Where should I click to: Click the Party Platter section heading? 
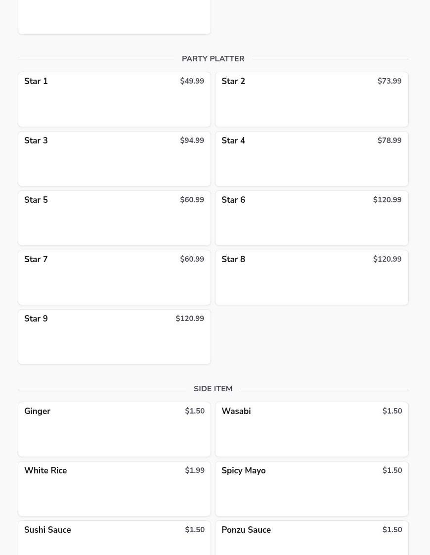click(x=213, y=59)
